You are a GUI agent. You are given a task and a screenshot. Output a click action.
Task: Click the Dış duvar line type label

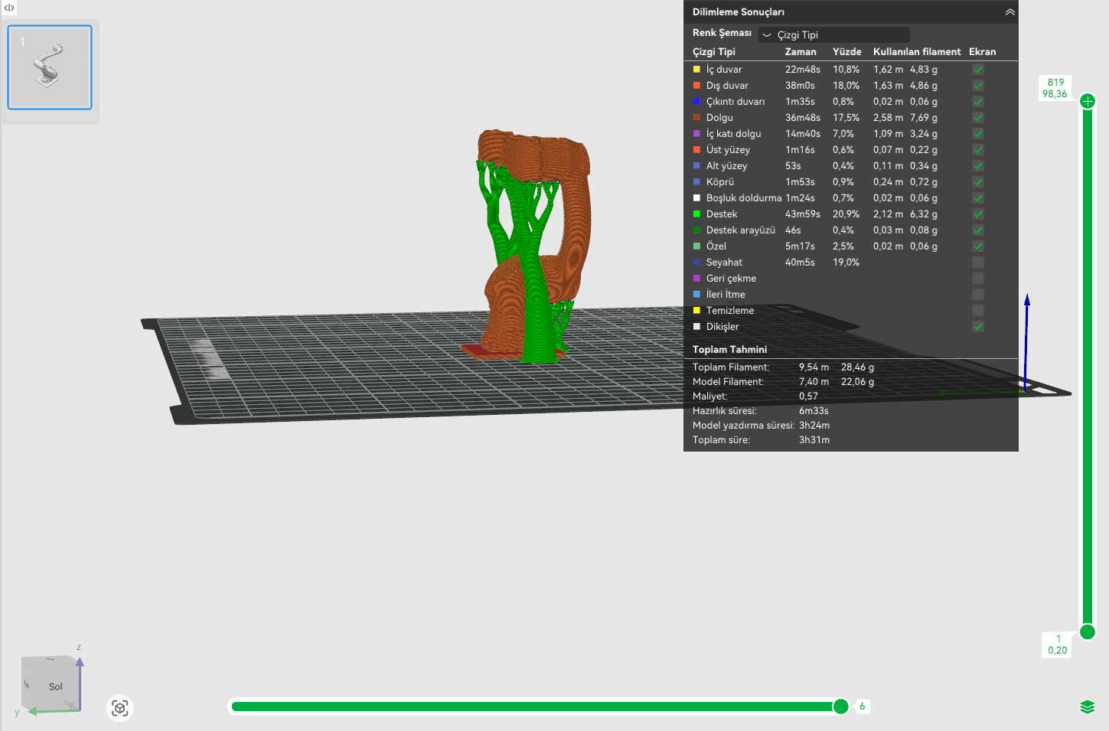pyautogui.click(x=726, y=86)
